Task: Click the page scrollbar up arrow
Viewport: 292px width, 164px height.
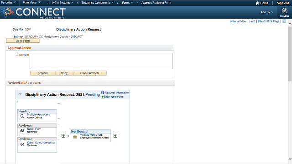Action: point(290,24)
